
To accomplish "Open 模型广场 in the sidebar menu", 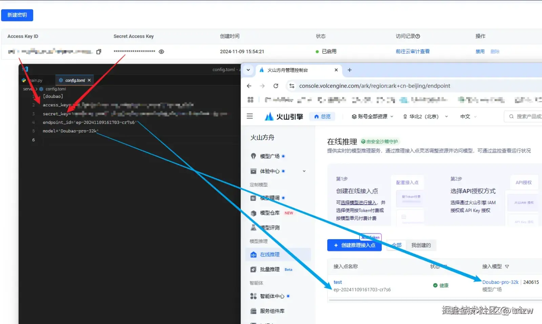I will [x=270, y=156].
